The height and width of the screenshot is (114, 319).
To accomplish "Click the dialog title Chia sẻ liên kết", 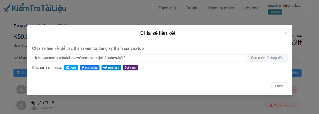I will coord(158,33).
